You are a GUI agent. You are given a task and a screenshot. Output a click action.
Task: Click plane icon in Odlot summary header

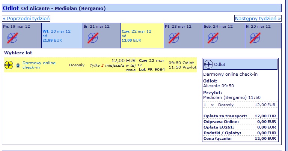(x=208, y=64)
